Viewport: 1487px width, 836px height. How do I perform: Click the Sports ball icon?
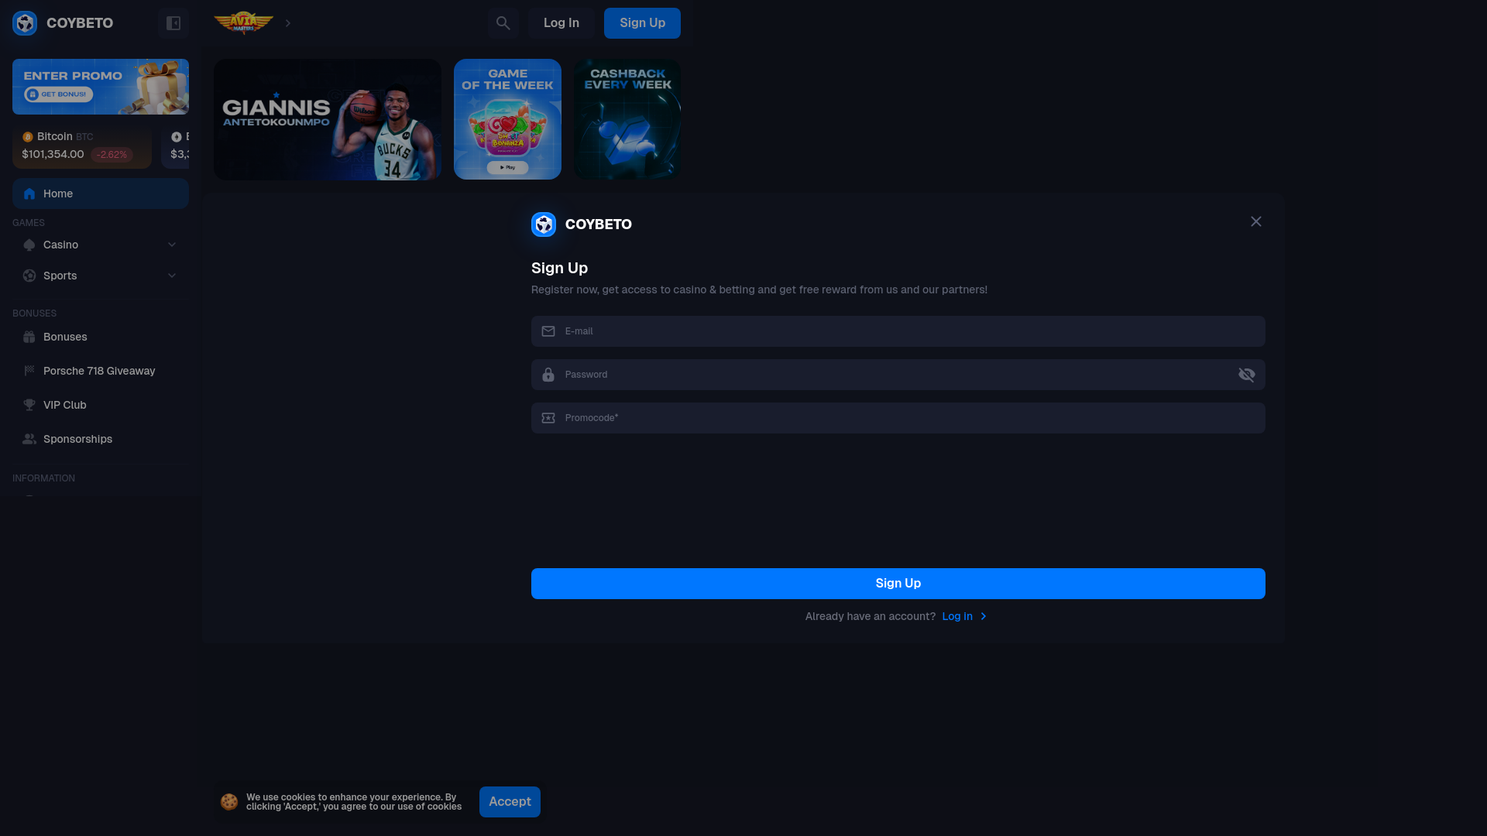[x=29, y=276]
